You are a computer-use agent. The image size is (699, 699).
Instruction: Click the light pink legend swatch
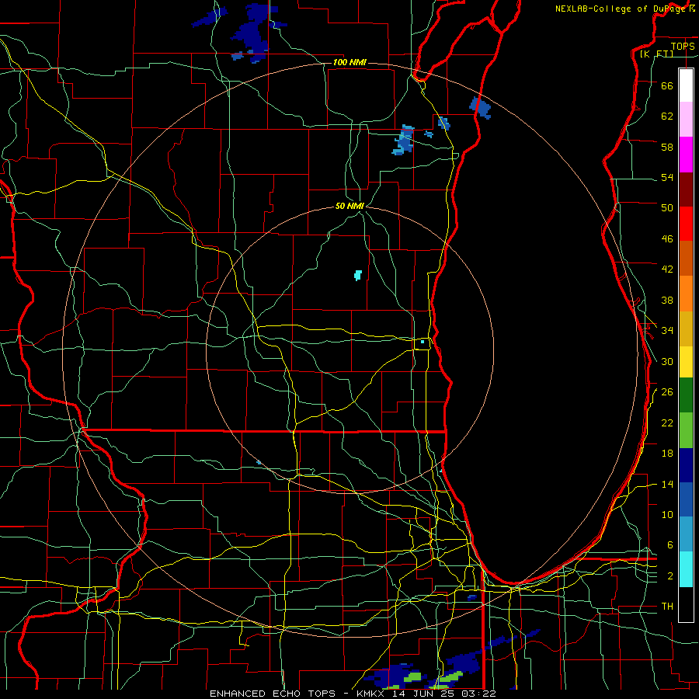[686, 119]
